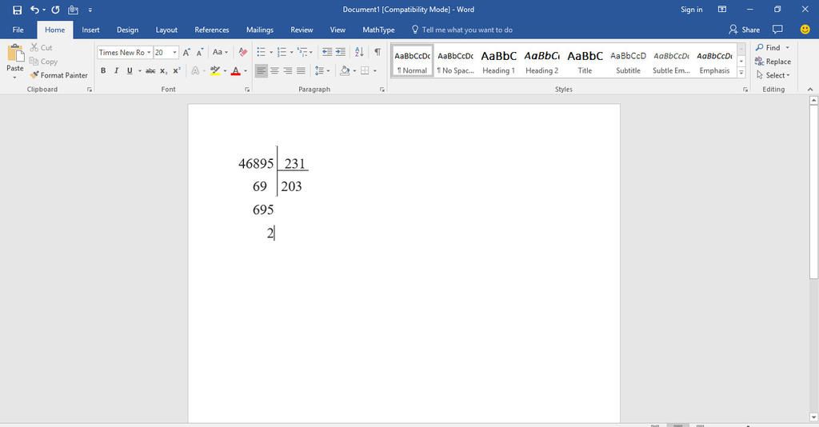Apply paragraph shading
This screenshot has height=427, width=819.
pos(344,70)
